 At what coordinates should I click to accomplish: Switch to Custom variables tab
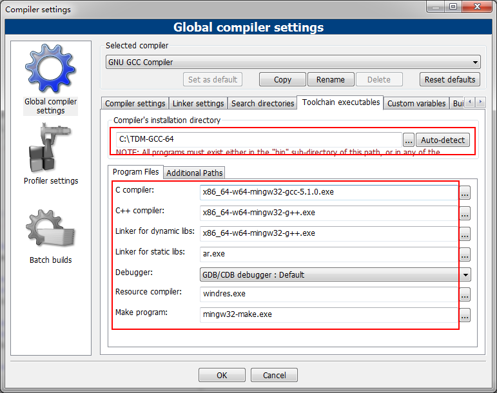[x=416, y=103]
